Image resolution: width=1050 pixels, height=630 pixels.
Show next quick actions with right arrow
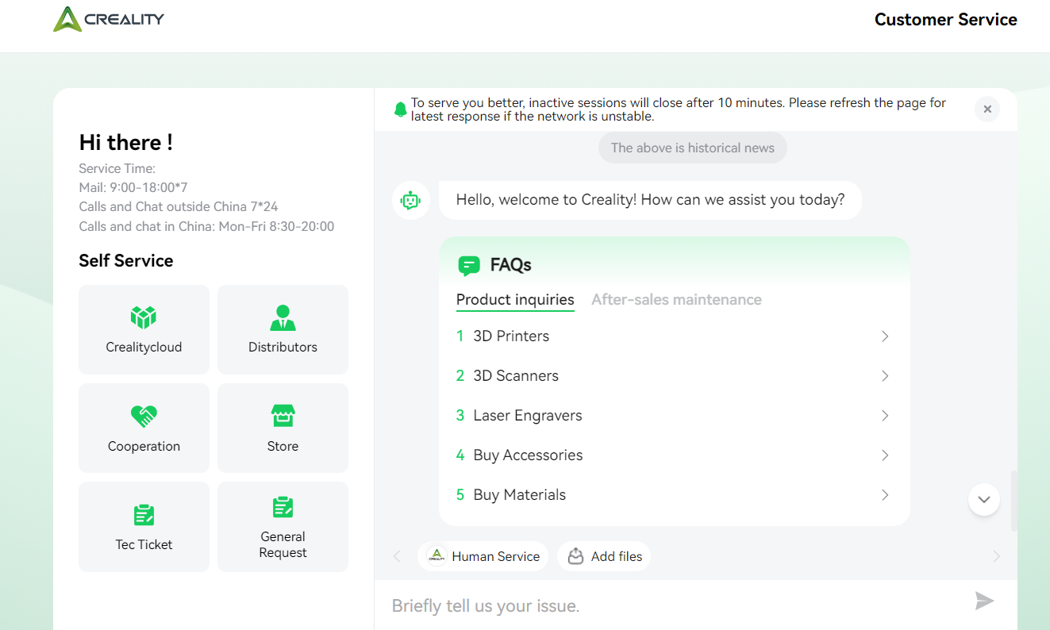point(996,556)
